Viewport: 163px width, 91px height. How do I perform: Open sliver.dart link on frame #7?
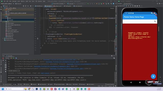[67, 69]
